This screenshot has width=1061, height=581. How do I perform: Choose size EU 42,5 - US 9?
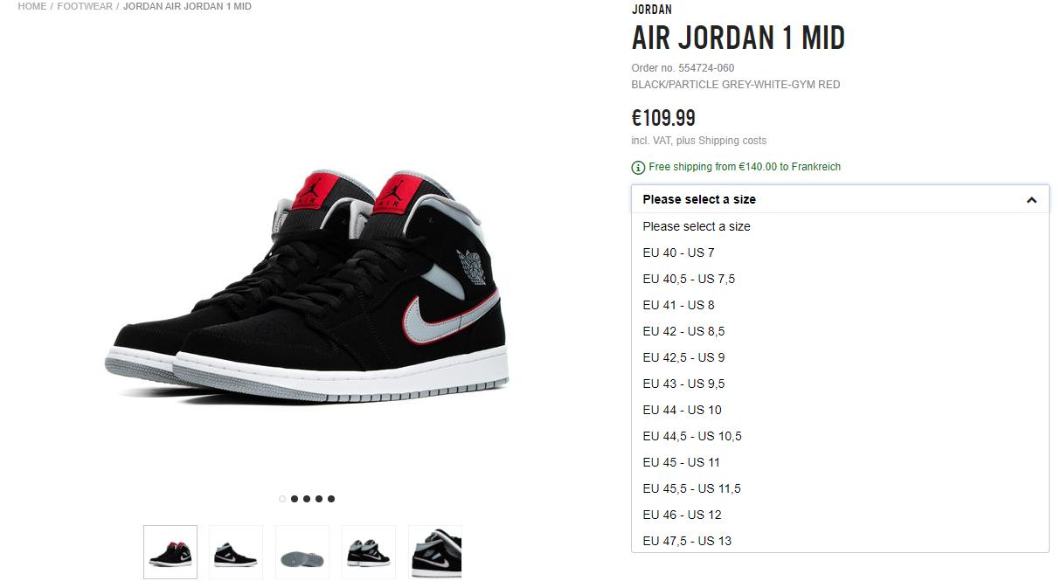[840, 357]
